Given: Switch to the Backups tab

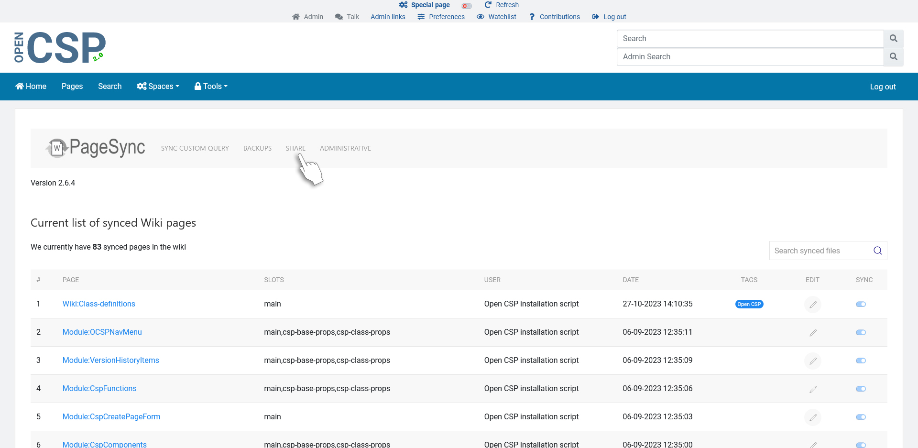Looking at the screenshot, I should [257, 149].
